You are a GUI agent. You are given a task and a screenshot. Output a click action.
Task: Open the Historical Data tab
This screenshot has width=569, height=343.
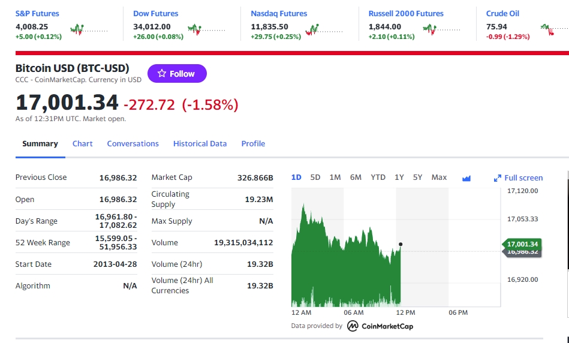[x=200, y=144]
